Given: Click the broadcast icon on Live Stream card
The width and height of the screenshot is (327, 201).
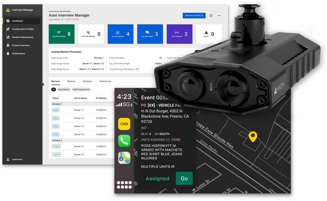Looking at the screenshot, I should (177, 32).
